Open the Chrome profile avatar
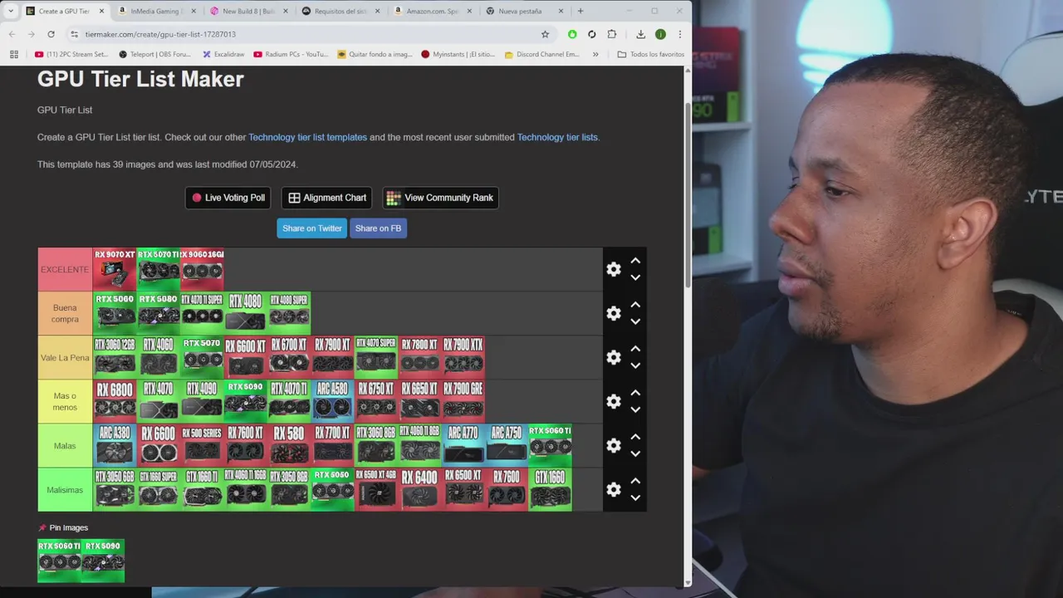Screen dimensions: 1063x598 coord(660,34)
